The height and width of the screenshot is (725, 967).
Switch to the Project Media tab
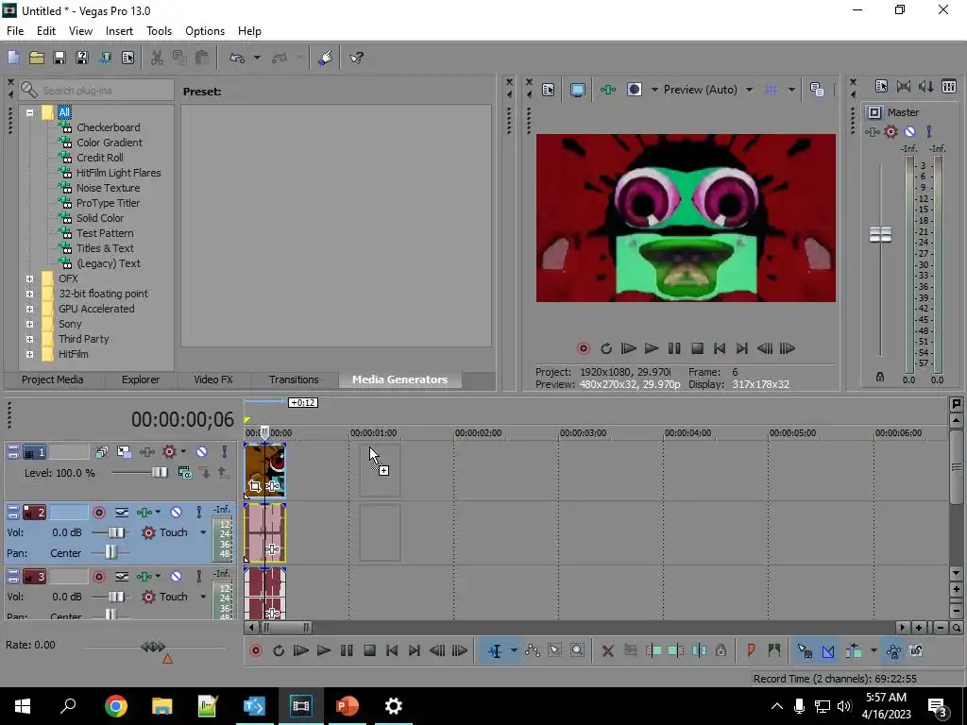pyautogui.click(x=53, y=379)
